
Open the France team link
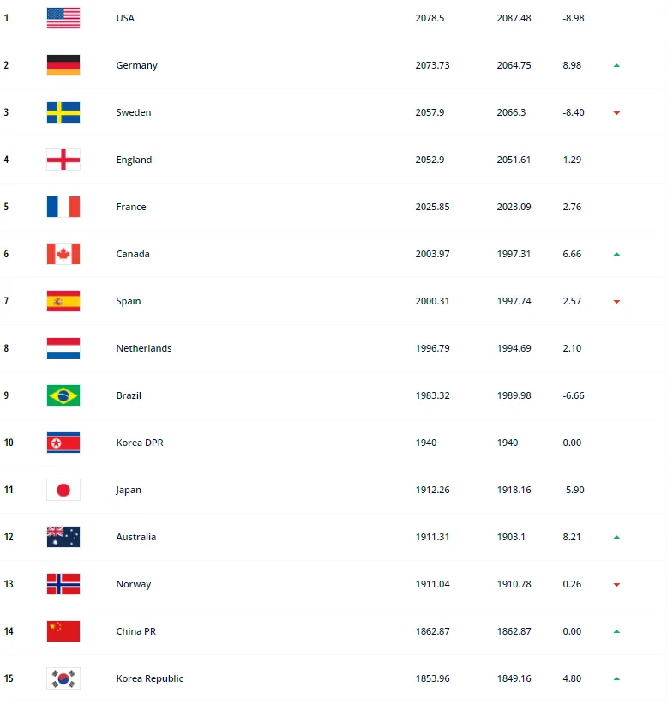[x=131, y=207]
